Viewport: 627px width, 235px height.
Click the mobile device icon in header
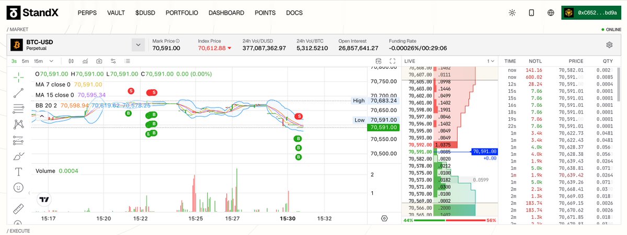(x=531, y=13)
